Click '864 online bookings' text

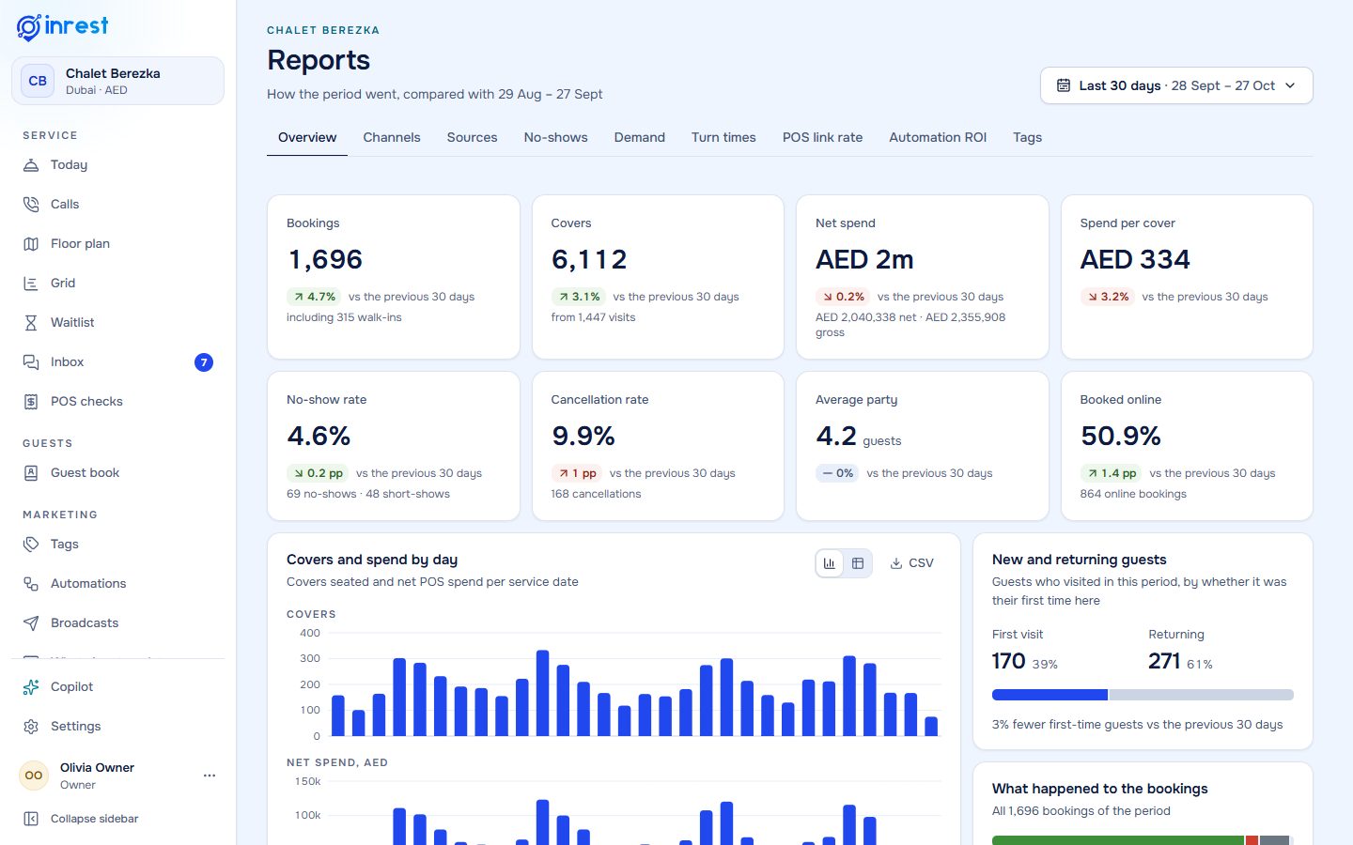click(1133, 494)
